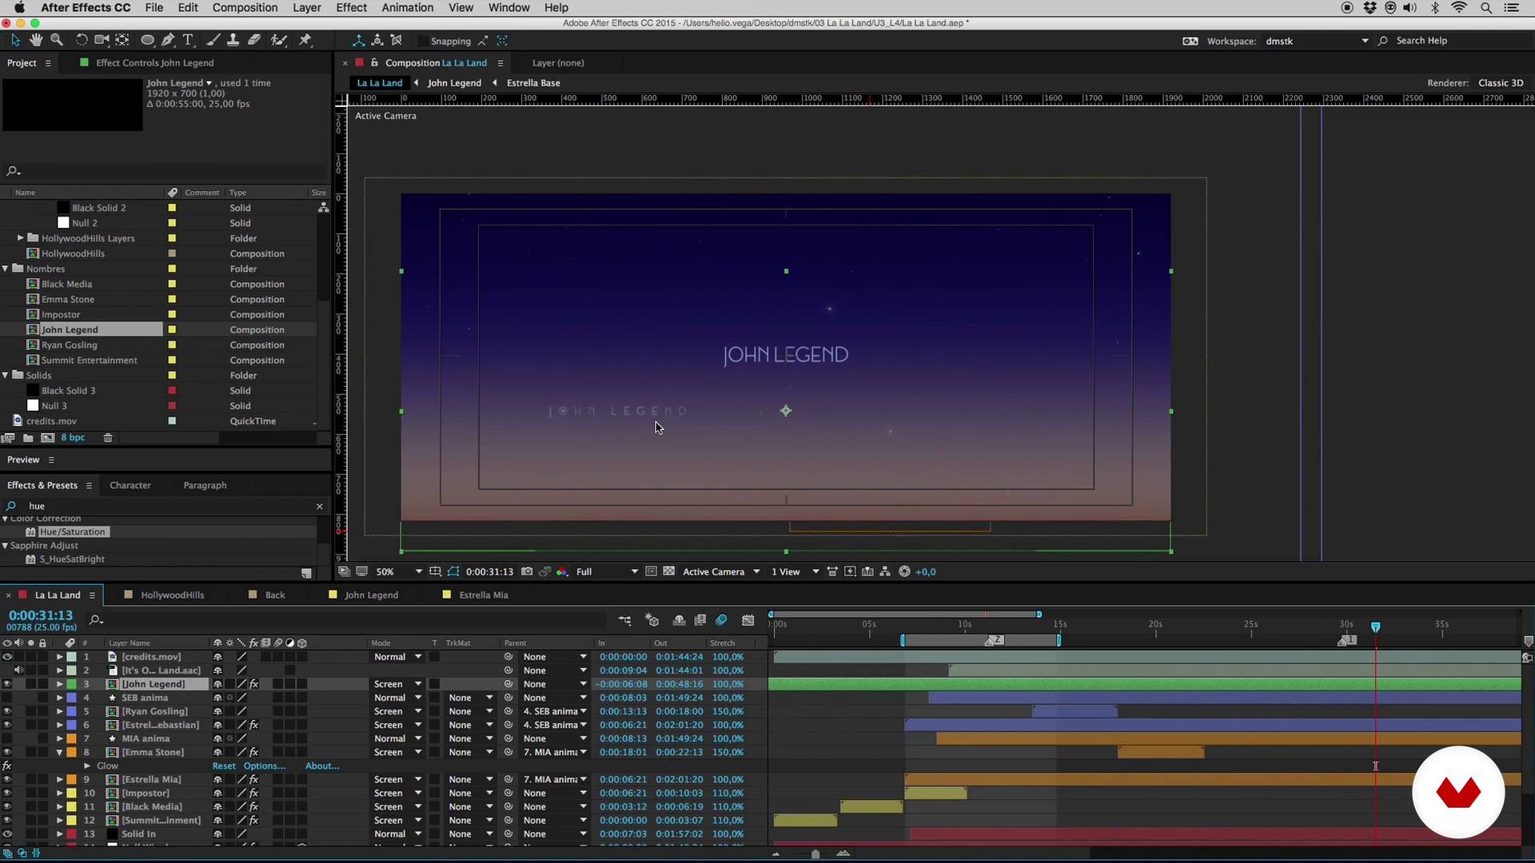This screenshot has height=863, width=1535.
Task: Open the Graph Editor icon
Action: click(x=748, y=620)
